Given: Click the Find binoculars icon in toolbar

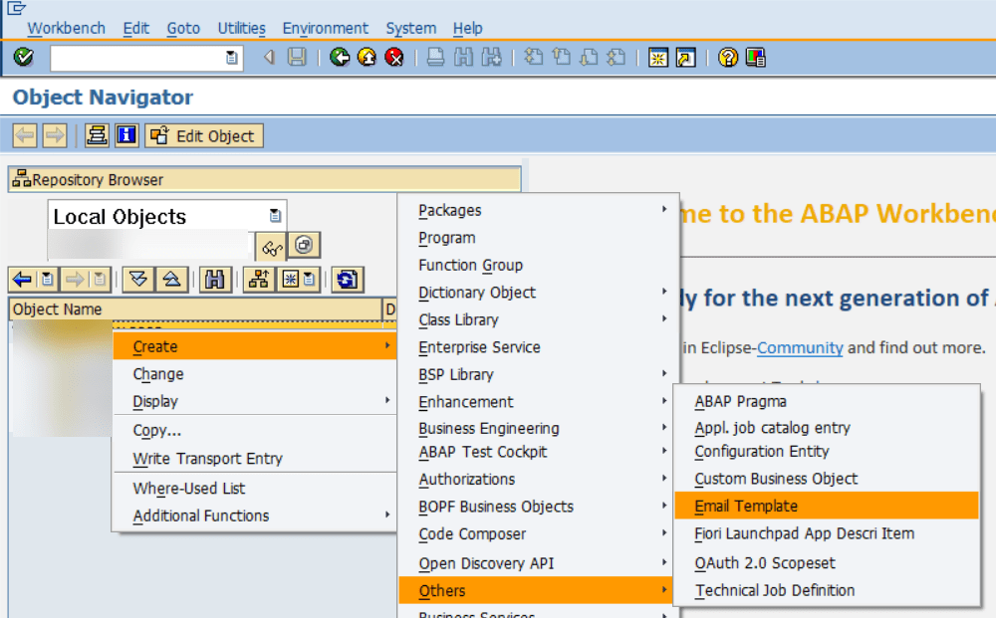Looking at the screenshot, I should click(x=464, y=58).
